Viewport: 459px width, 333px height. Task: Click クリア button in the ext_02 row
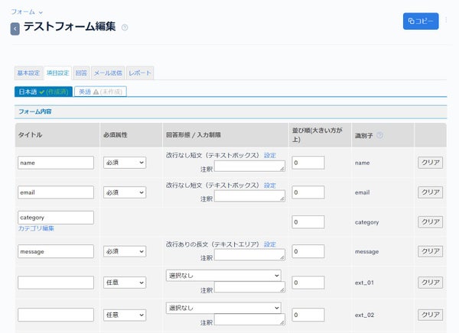(430, 315)
